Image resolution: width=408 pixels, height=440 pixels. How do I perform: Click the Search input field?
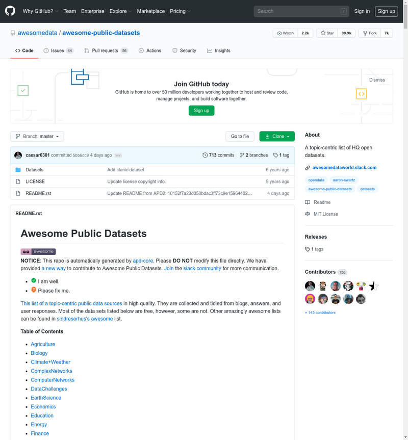(301, 11)
